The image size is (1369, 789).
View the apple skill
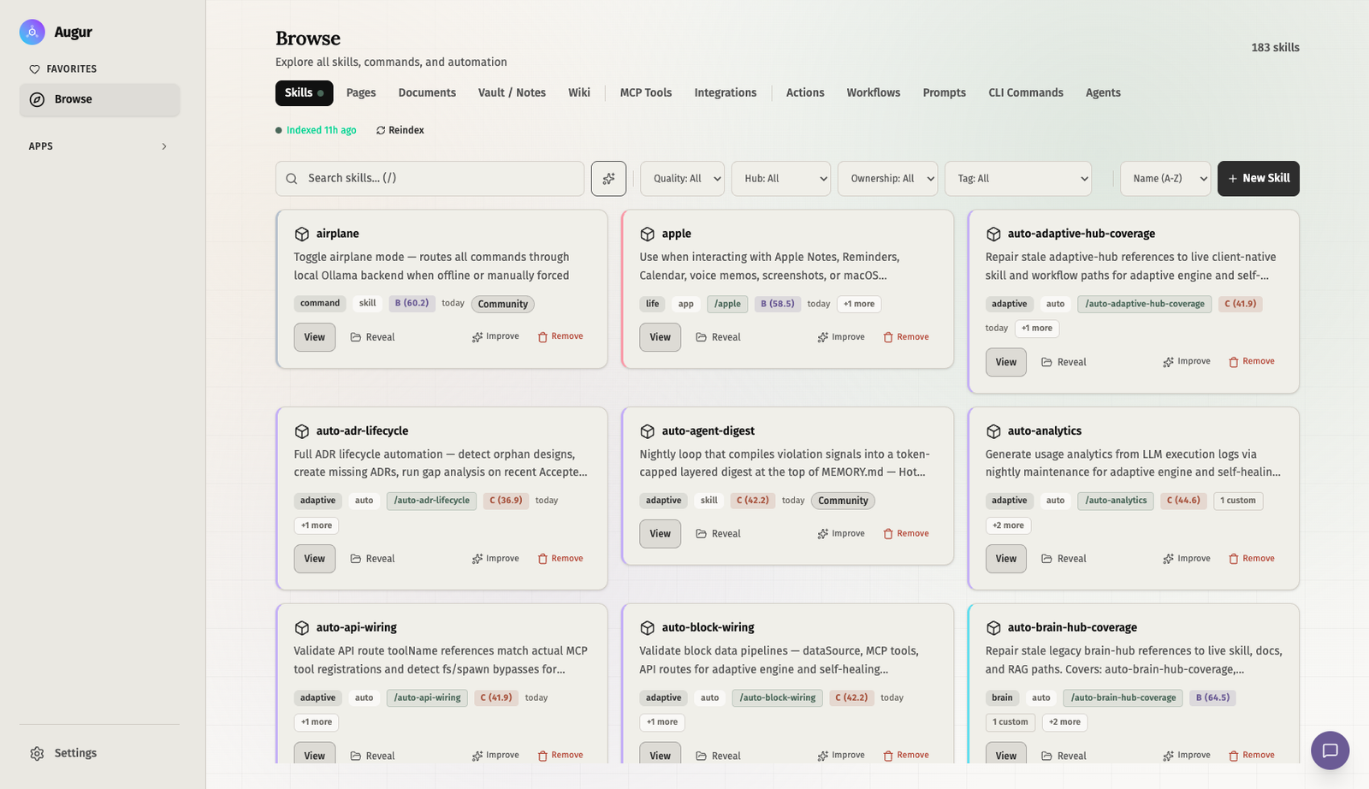(x=661, y=337)
